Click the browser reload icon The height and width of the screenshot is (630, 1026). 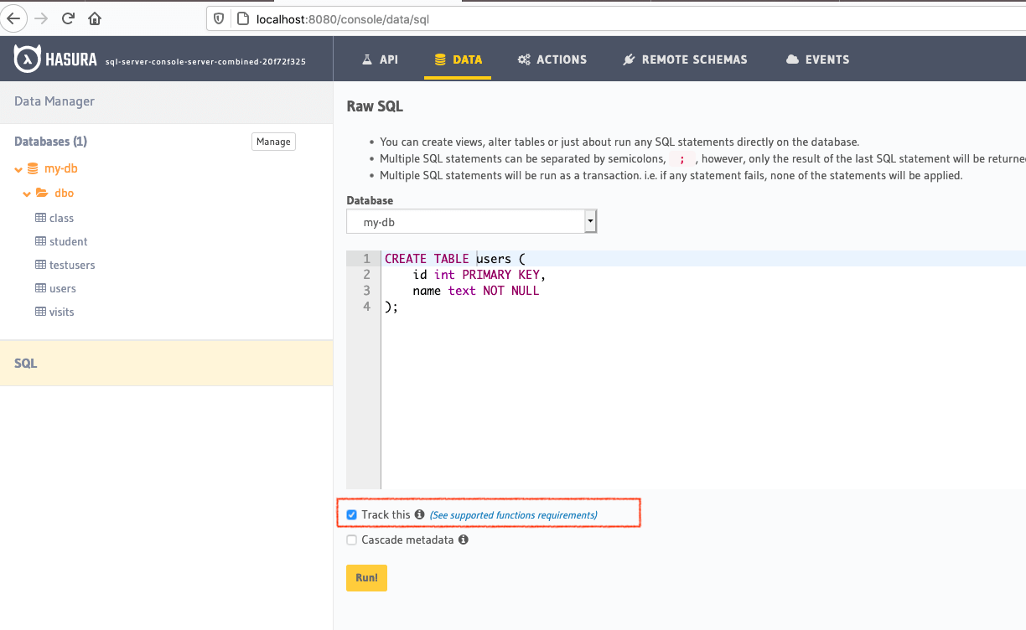(69, 18)
